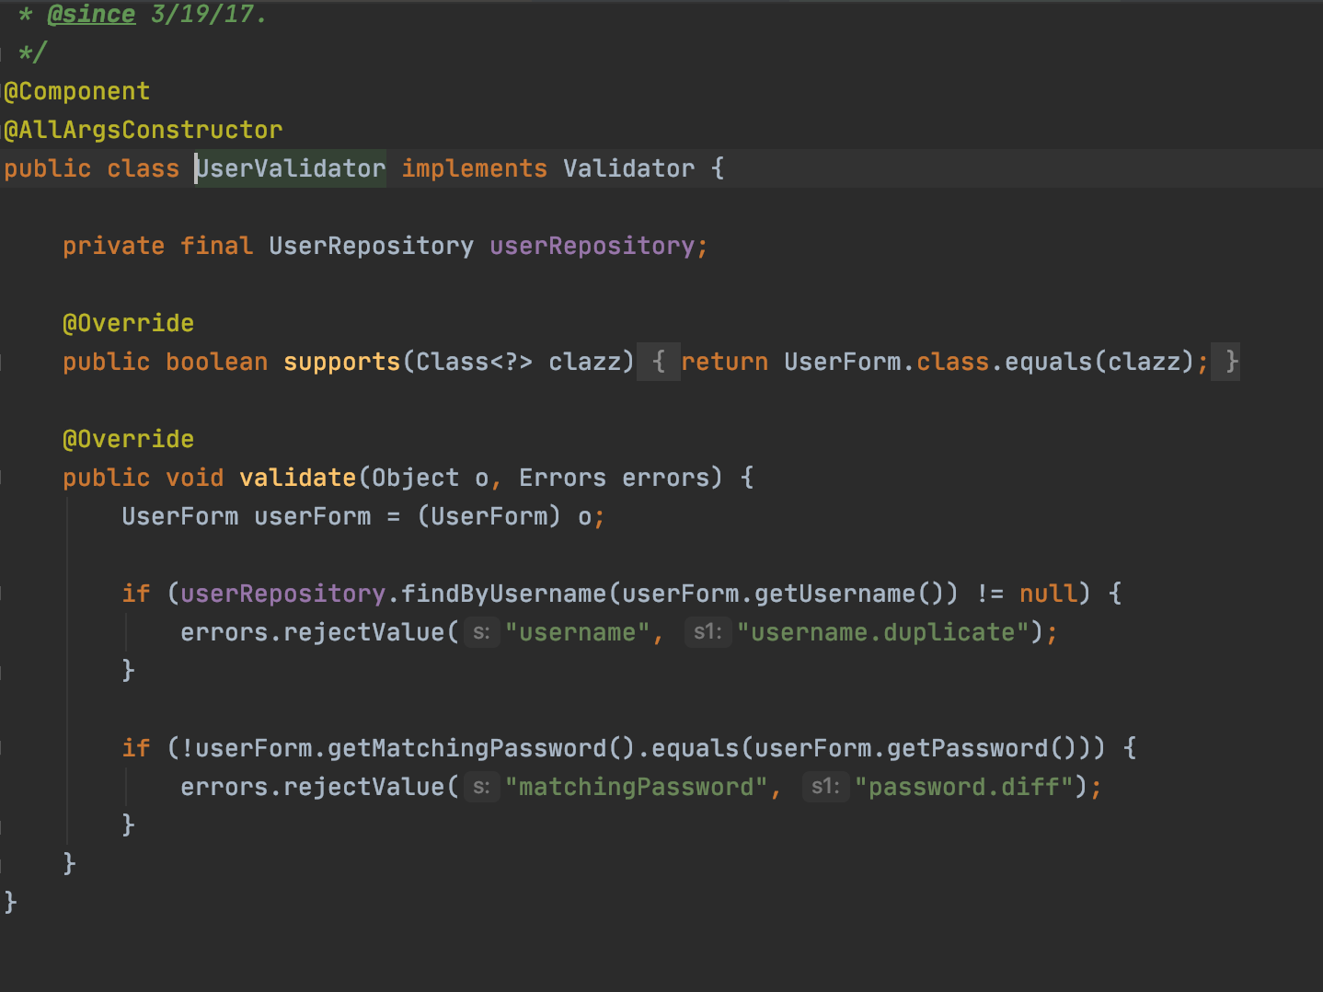
Task: Expand the folded closing brace after equals(clazz);
Action: [1231, 362]
